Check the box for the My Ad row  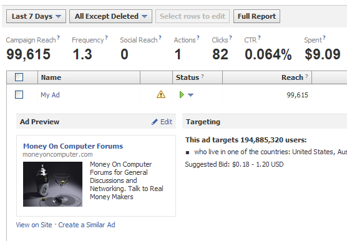[19, 95]
